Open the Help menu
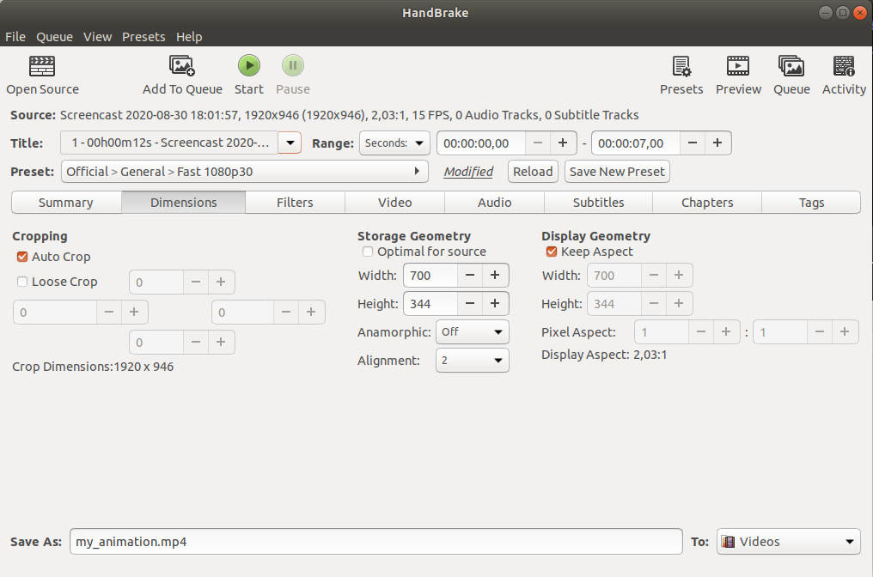The height and width of the screenshot is (577, 873). (189, 37)
